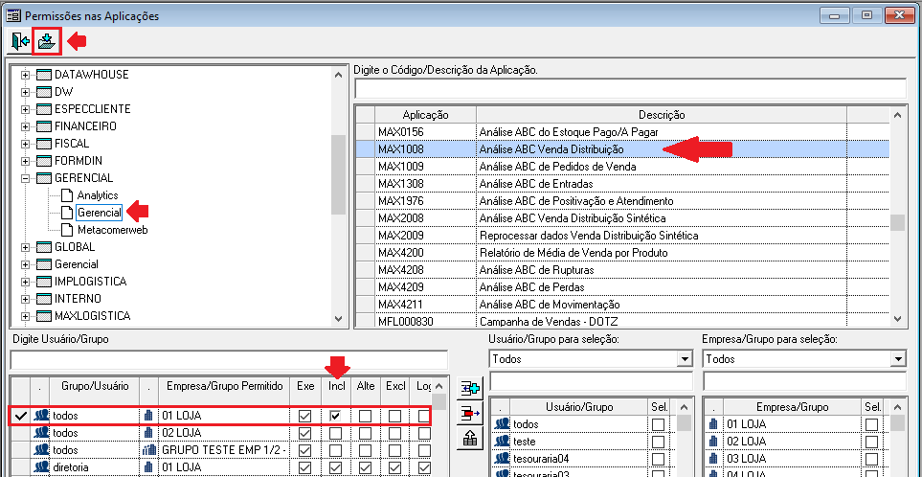This screenshot has height=477, width=922.
Task: Click the DATAWHOUSE module folder icon
Action: point(44,75)
